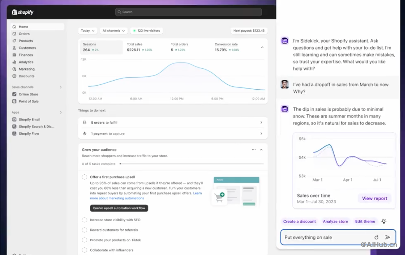405x255 pixels.
Task: Collapse the analytics chart card chevron
Action: tap(262, 47)
